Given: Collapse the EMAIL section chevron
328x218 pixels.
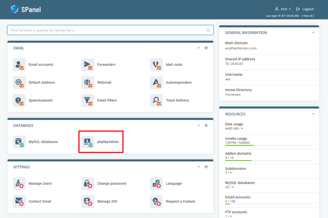Looking at the screenshot, I should [x=199, y=48].
